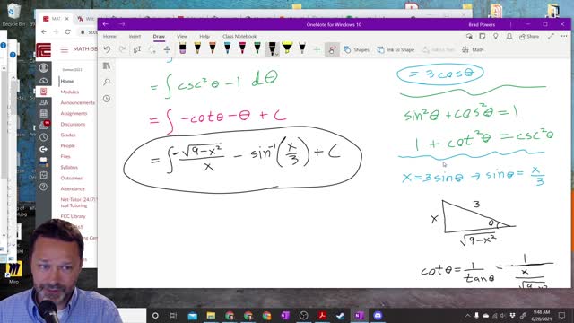The height and width of the screenshot is (323, 574).
Task: Open Attendance link in Canvas
Action: (x=73, y=189)
